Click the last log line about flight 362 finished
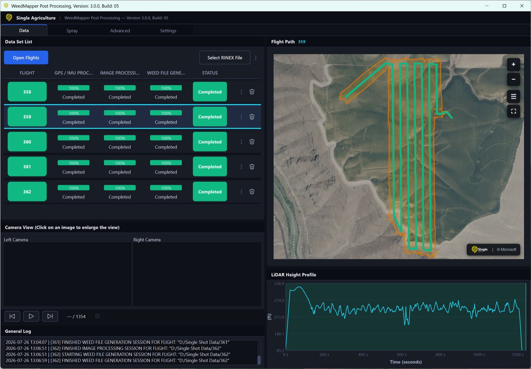 (x=118, y=361)
